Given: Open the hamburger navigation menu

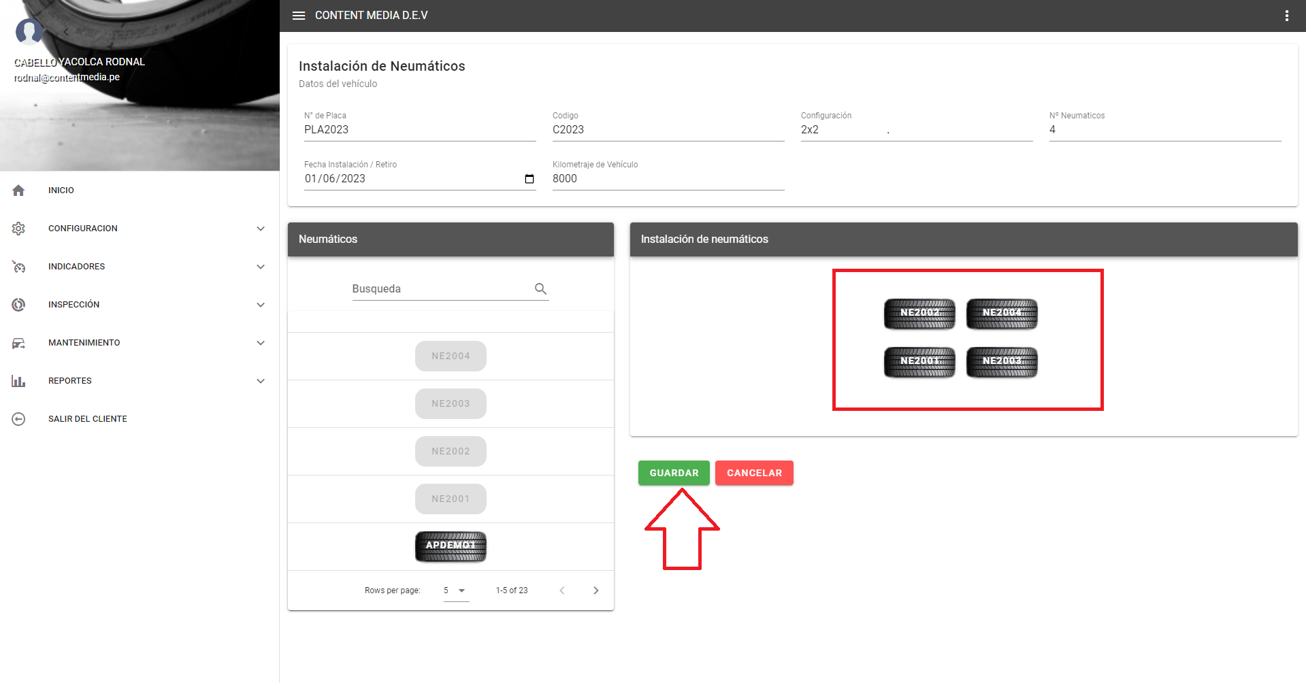Looking at the screenshot, I should pyautogui.click(x=299, y=16).
